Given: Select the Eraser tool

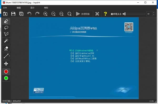Looking at the screenshot, I should 6,48.
